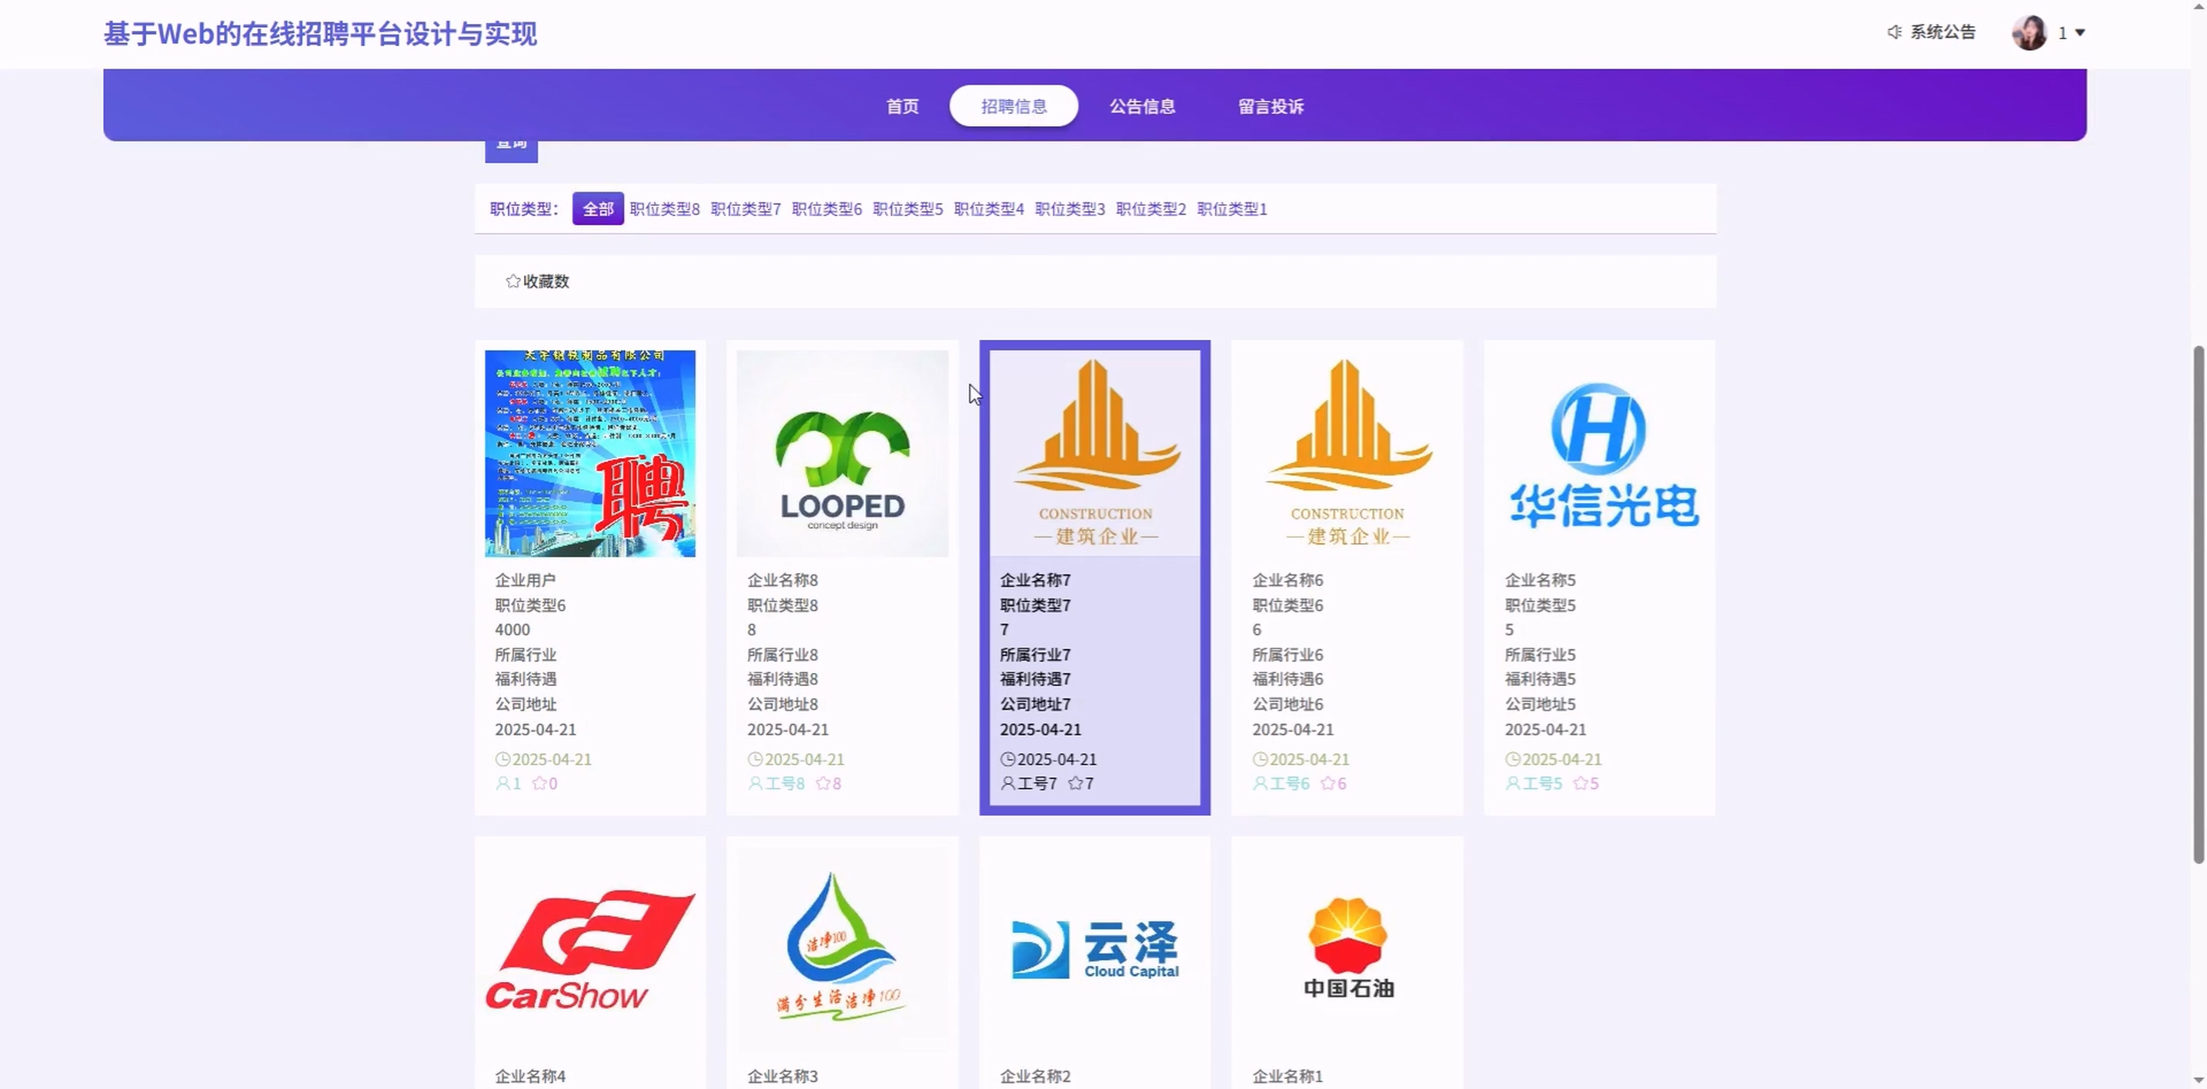Click the user avatar picture
This screenshot has height=1089, width=2207.
click(x=2028, y=32)
